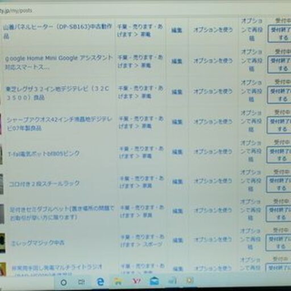Open 足付きセミダブルベット listing title
The image size is (291, 291).
[x=62, y=213]
